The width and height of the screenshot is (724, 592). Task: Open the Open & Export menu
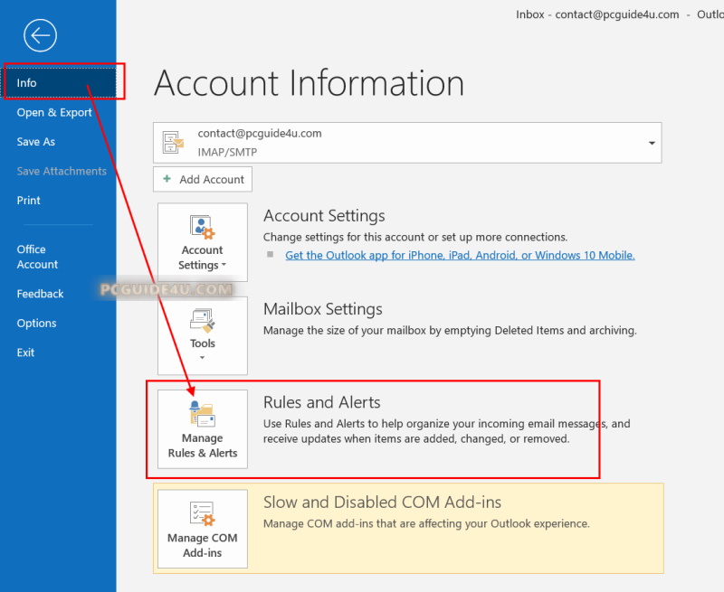[54, 113]
